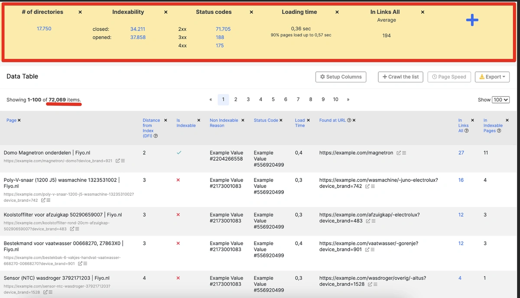
Task: Remove the Status Code column from the table
Action: pos(280,120)
